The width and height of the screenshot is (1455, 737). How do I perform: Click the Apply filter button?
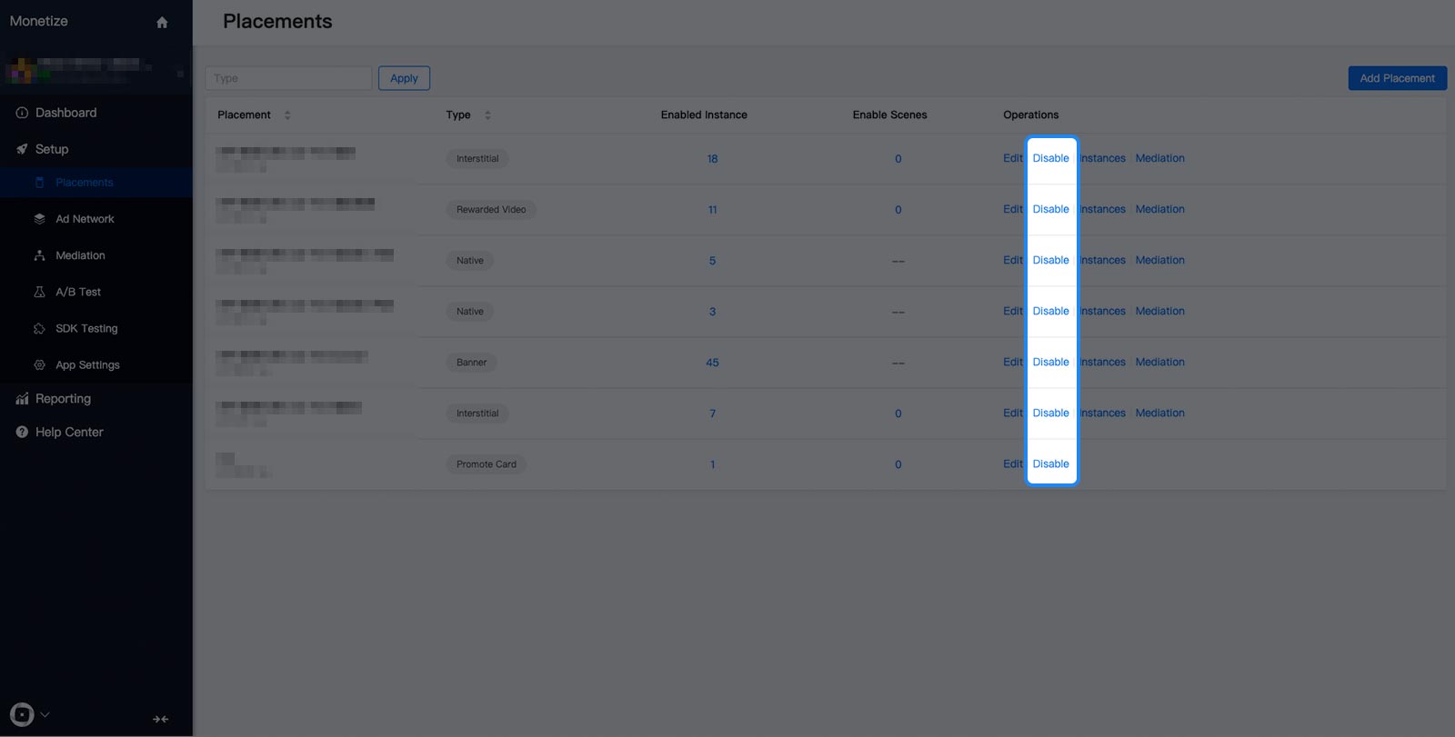pyautogui.click(x=404, y=78)
